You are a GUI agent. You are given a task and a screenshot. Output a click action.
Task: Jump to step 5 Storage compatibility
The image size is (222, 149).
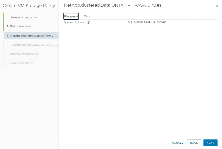(x=22, y=54)
